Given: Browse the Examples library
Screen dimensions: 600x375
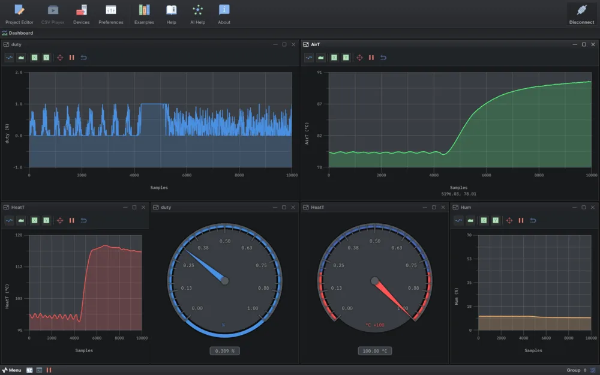Looking at the screenshot, I should (x=144, y=14).
